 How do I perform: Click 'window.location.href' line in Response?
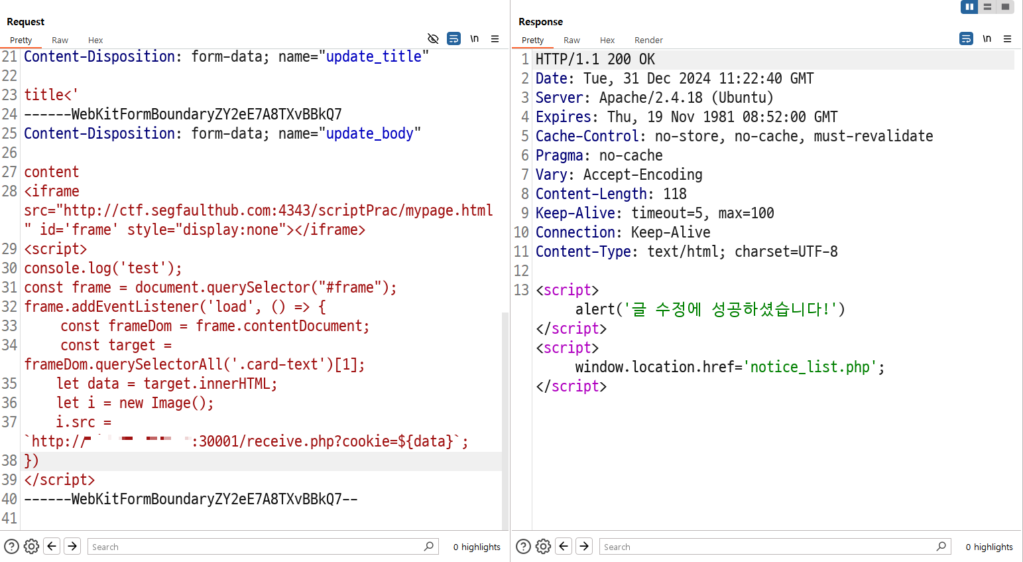[730, 367]
